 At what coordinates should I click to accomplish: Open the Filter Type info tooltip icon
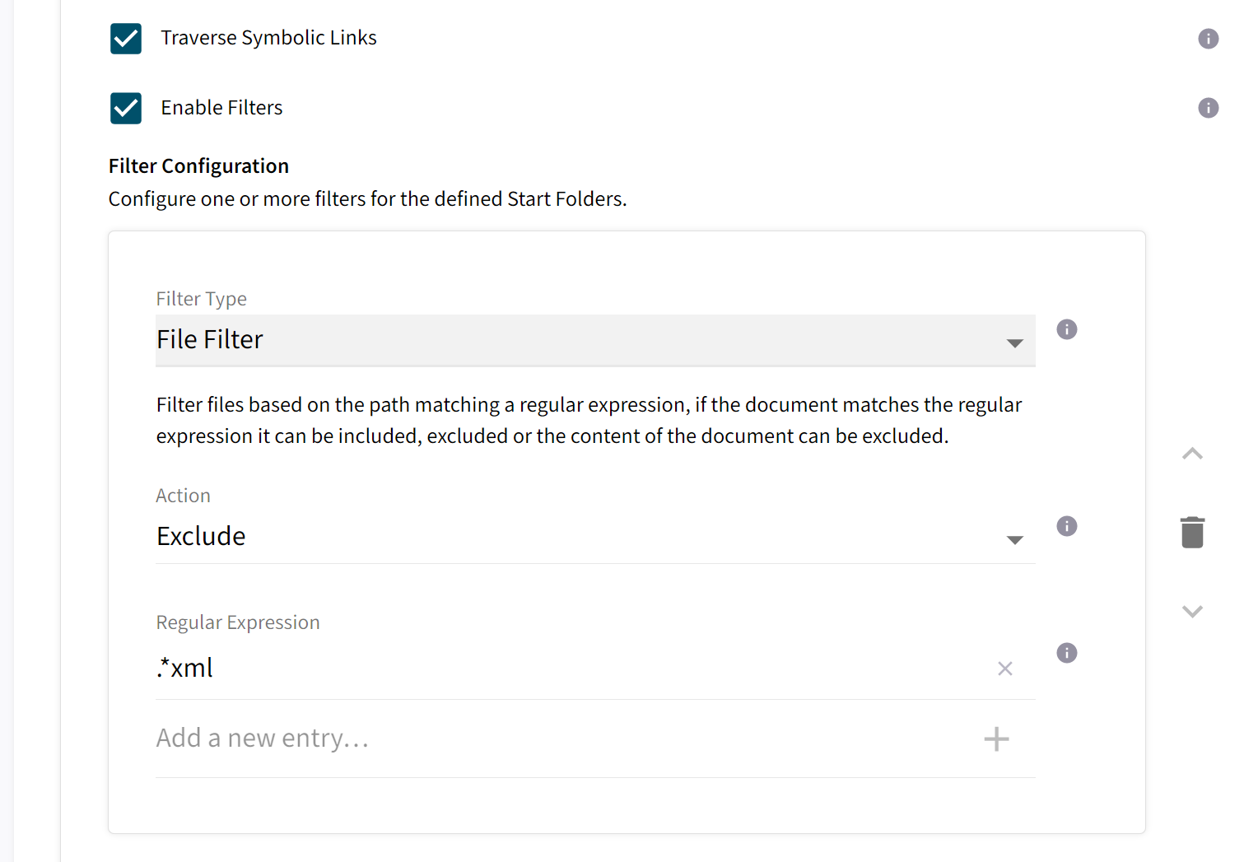(1066, 328)
